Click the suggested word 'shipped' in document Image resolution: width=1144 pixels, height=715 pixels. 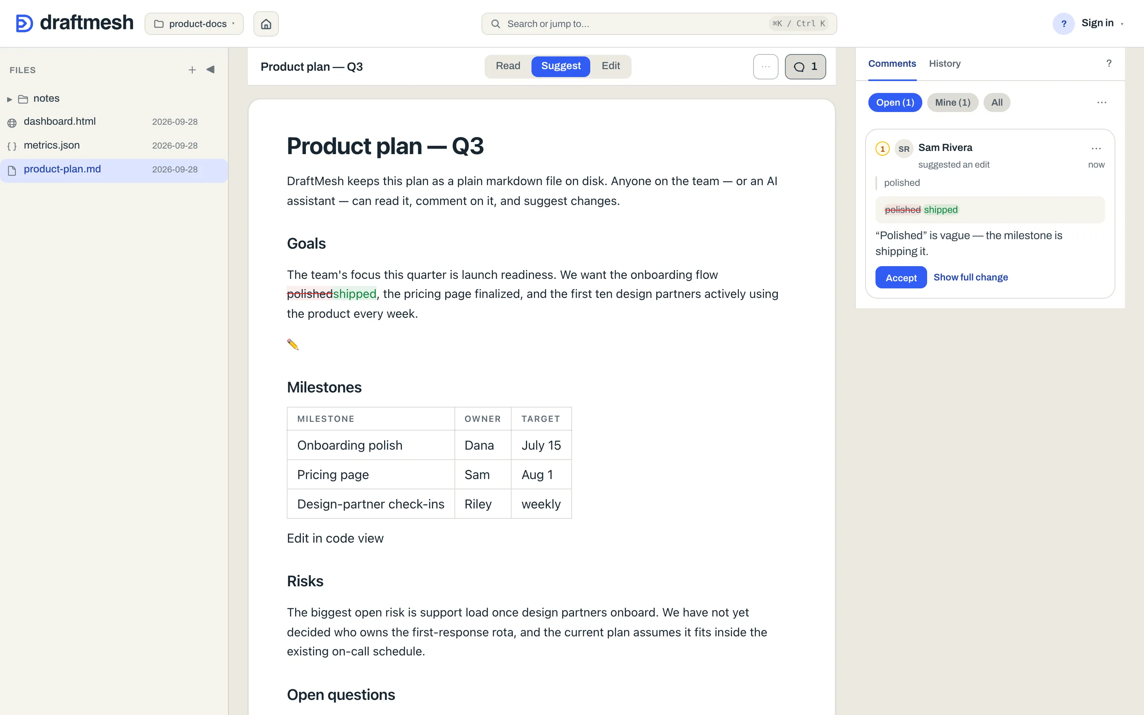355,294
